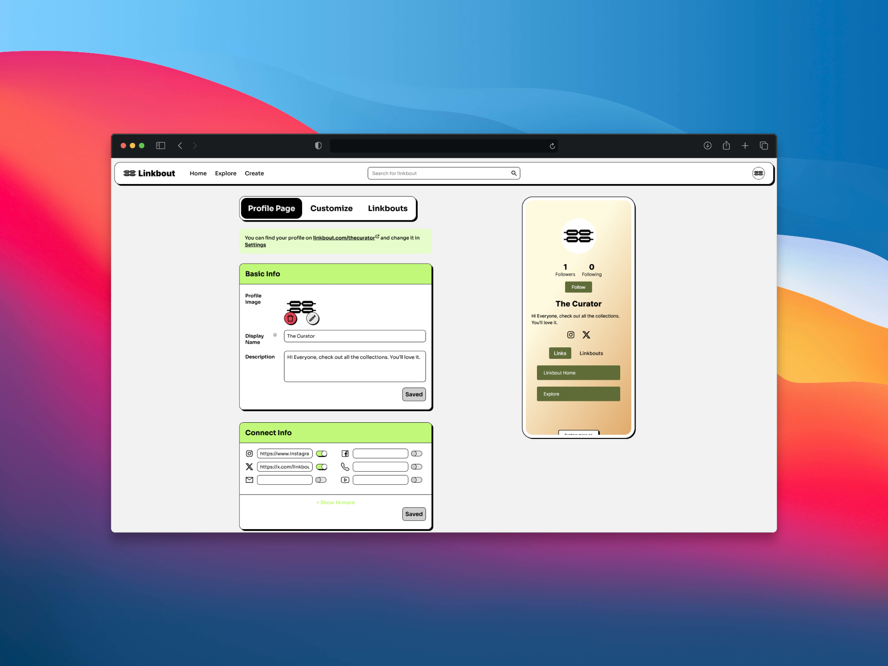Select Linkbouts tab in phone preview
Viewport: 888px width, 666px height.
coord(591,353)
